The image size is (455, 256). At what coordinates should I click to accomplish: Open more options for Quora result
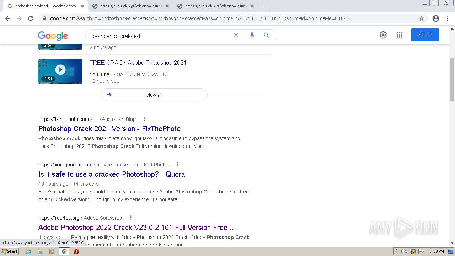pyautogui.click(x=177, y=165)
